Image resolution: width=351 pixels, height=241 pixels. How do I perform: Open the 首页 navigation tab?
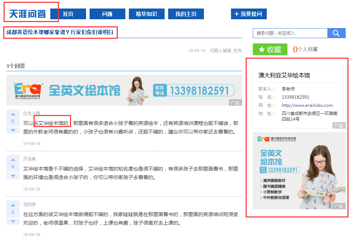click(68, 14)
